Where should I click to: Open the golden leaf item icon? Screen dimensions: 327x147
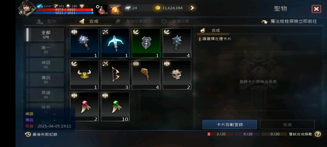115,10
